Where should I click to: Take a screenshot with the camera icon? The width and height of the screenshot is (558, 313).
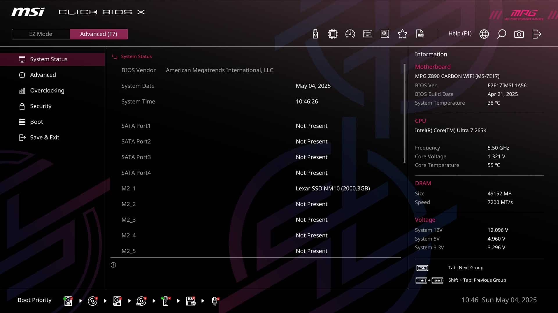tap(519, 34)
